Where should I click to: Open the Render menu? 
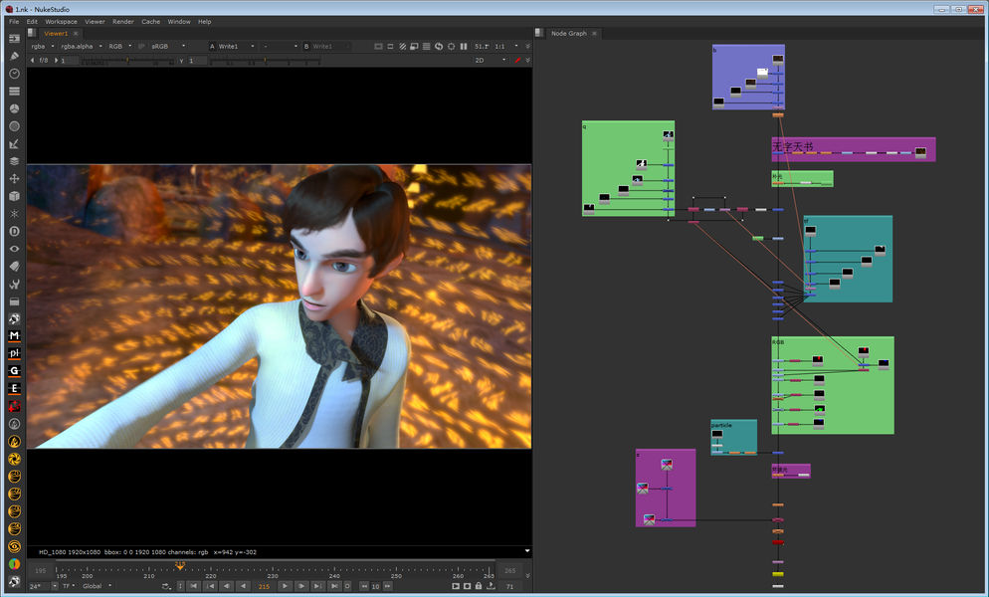(123, 22)
